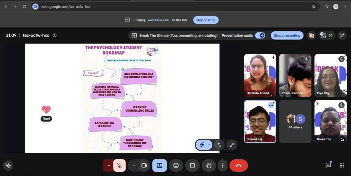Open more options on Sharad Raj tile
This screenshot has height=176, width=351.
click(271, 105)
